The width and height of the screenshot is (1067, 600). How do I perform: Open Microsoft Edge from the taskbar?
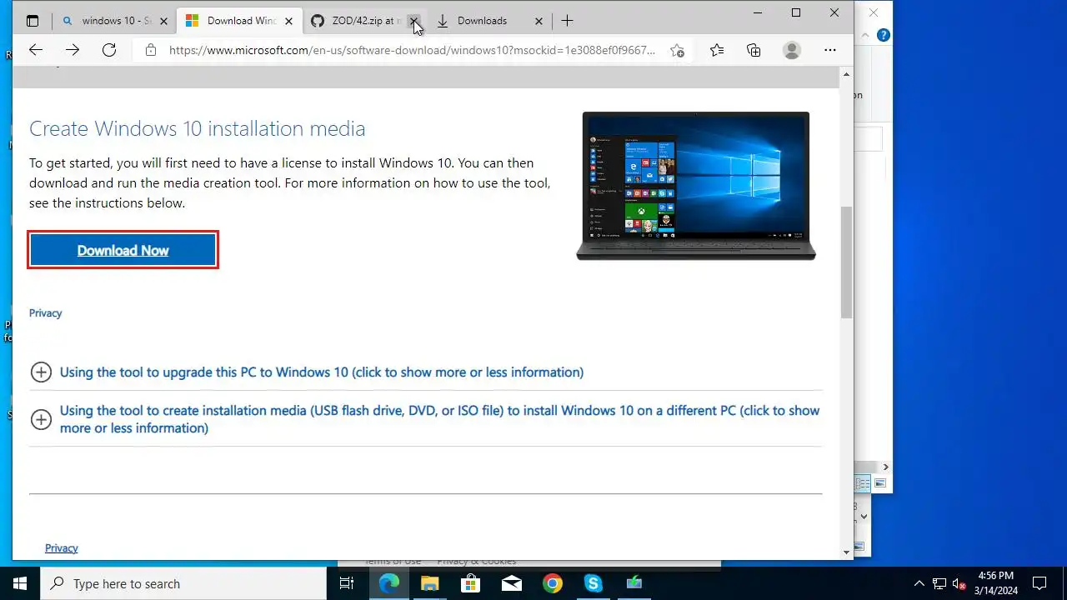(389, 583)
